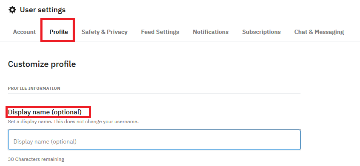360x166 pixels.
Task: Click the PROFILE INFORMATION section label
Action: click(x=34, y=88)
